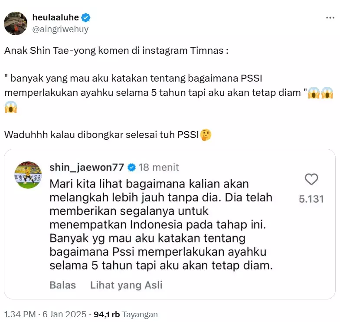Click the 6 Jan 2025 date
Viewport: 340px width, 322px height.
[x=64, y=314]
